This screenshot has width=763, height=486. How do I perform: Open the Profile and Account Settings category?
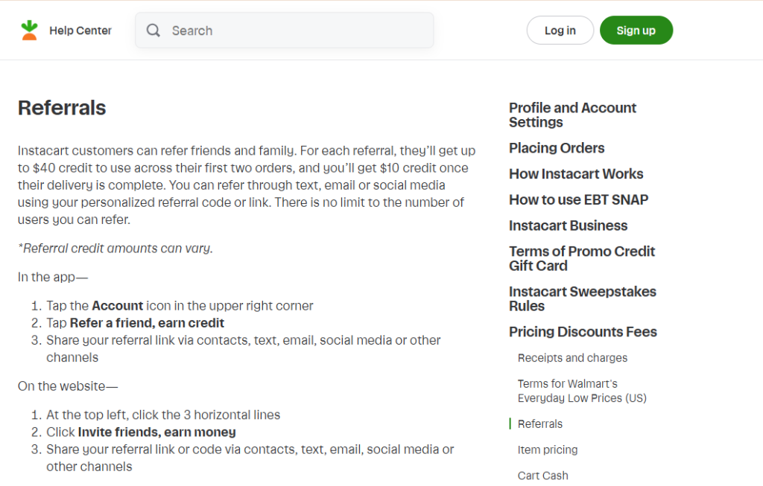click(x=572, y=115)
